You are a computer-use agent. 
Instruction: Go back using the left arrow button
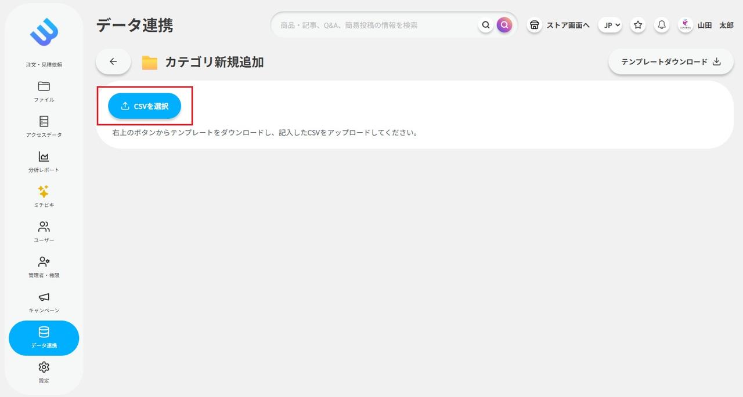point(113,61)
